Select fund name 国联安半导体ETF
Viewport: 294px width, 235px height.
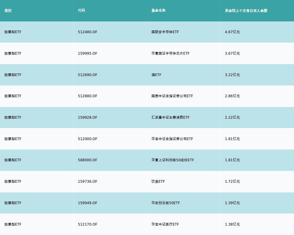tap(165, 32)
